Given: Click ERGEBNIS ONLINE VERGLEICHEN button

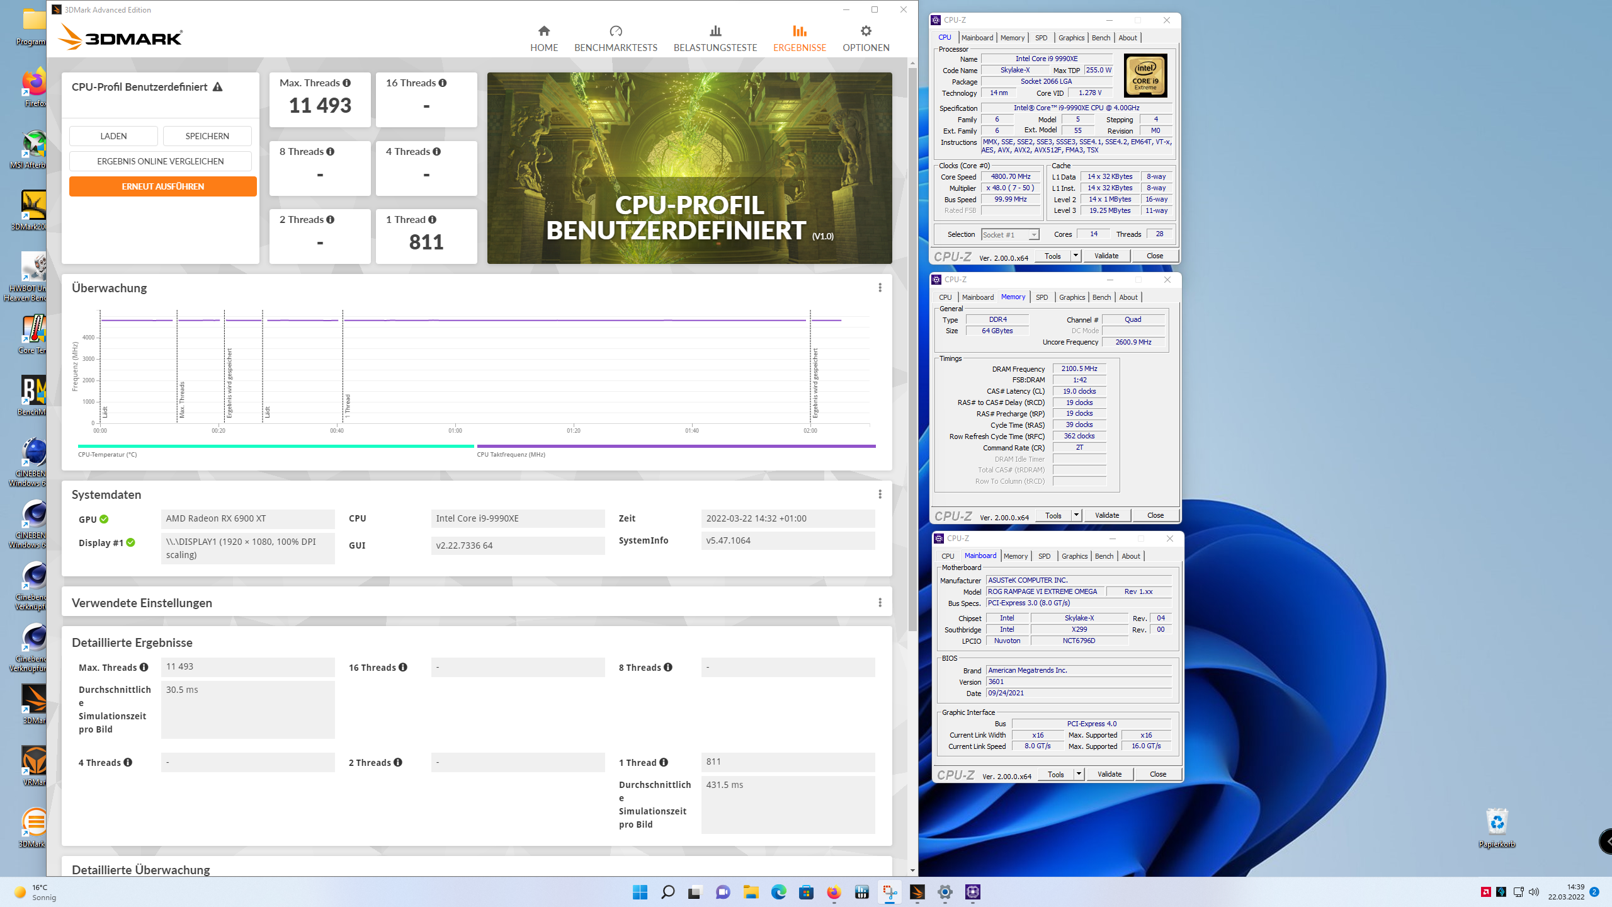Looking at the screenshot, I should 161,161.
